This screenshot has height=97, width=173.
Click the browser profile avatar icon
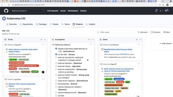click(167, 5)
